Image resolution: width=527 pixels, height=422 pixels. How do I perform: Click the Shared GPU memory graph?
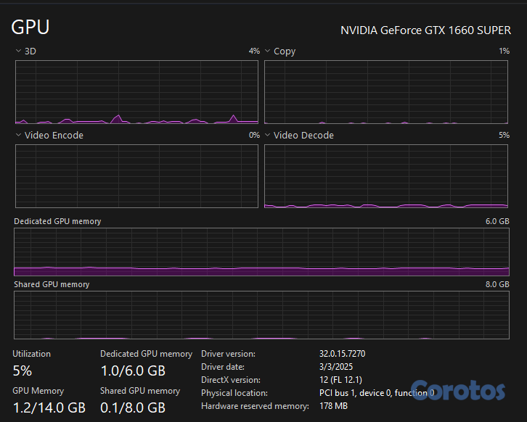(261, 315)
